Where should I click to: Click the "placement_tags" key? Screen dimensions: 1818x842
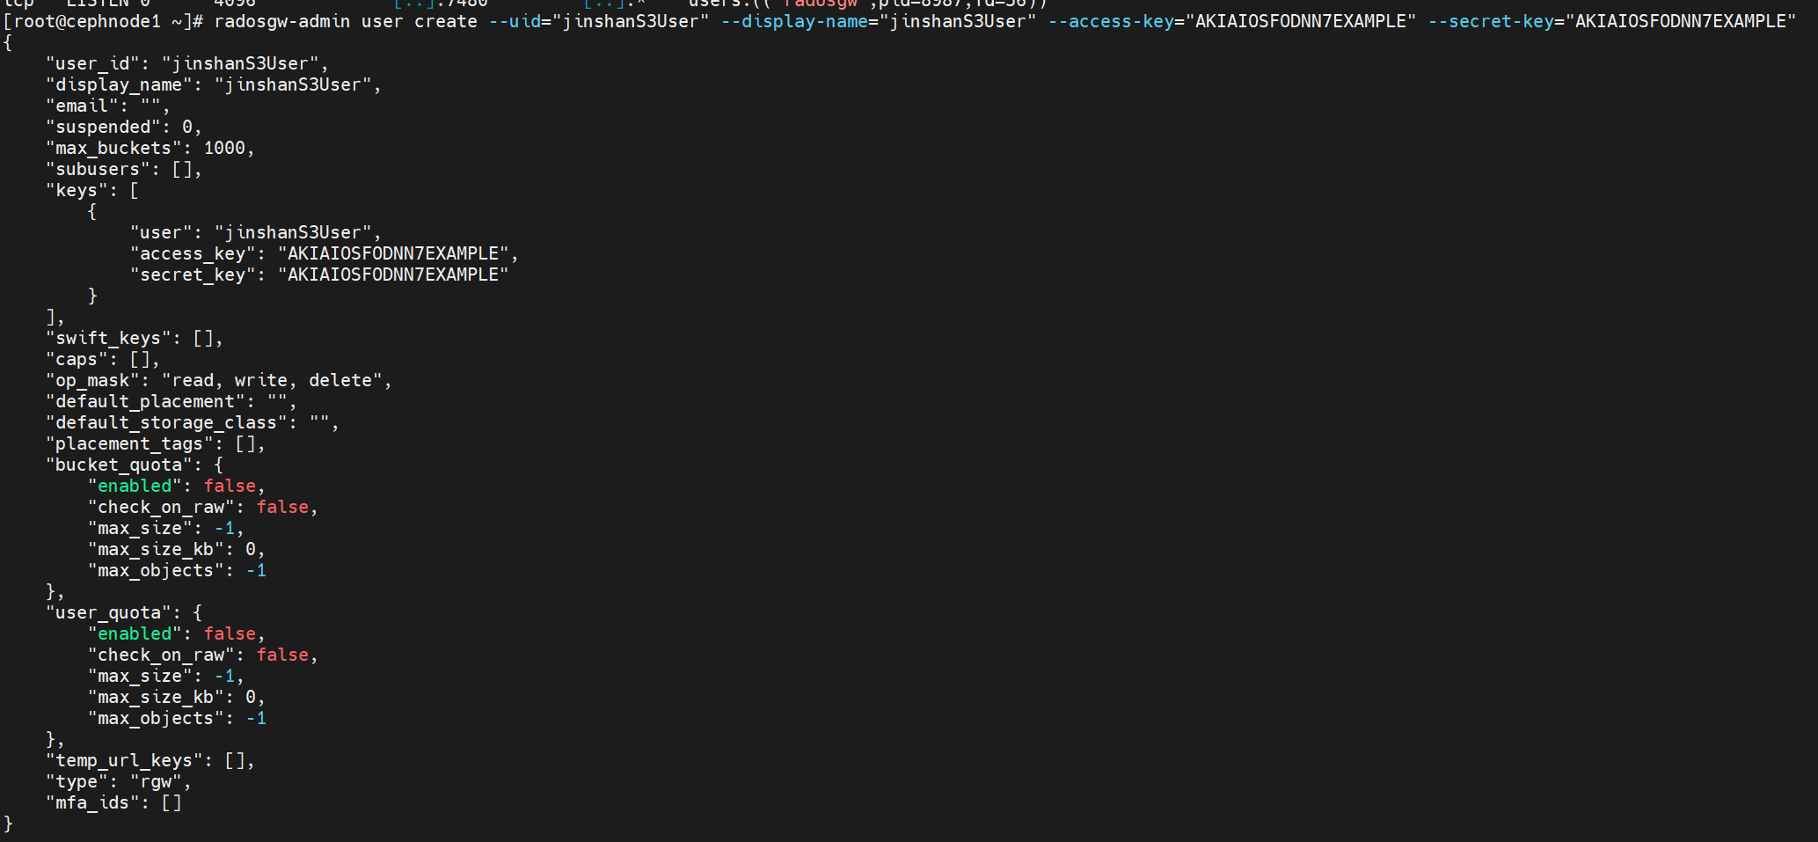129,443
